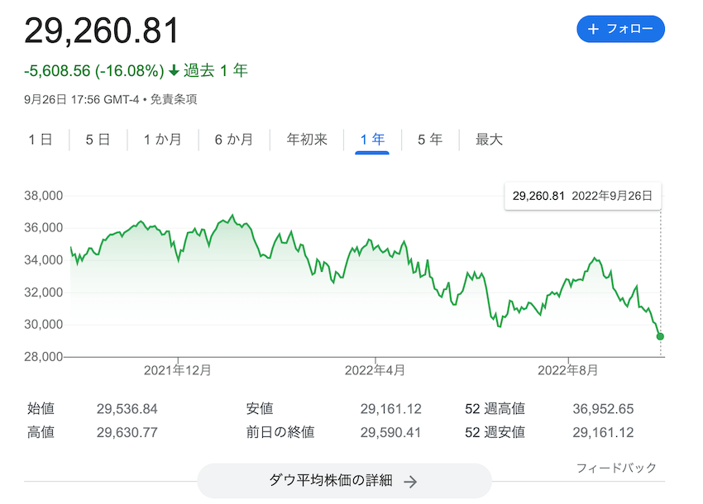Click the 30,000 y-axis label
This screenshot has width=703, height=504.
tap(44, 325)
